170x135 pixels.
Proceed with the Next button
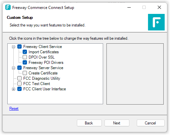pyautogui.click(x=117, y=123)
